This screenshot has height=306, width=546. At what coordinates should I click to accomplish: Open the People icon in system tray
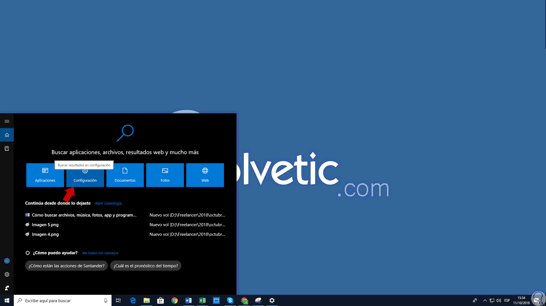coord(475,301)
